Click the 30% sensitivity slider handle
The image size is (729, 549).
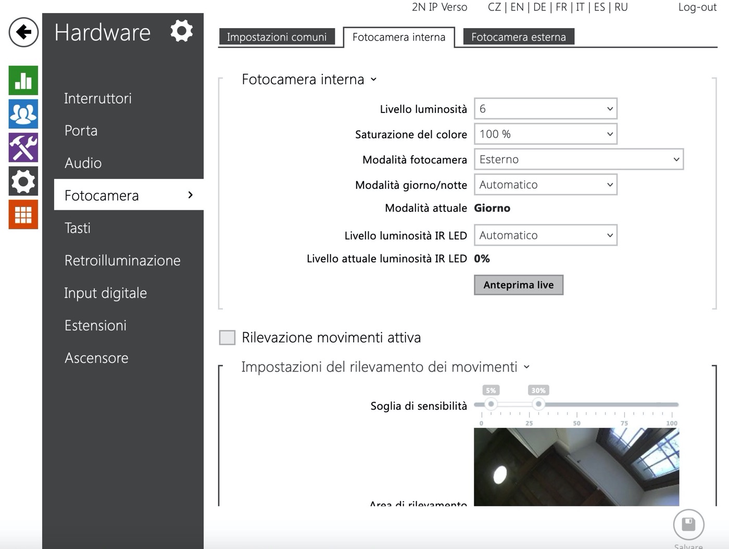point(539,404)
